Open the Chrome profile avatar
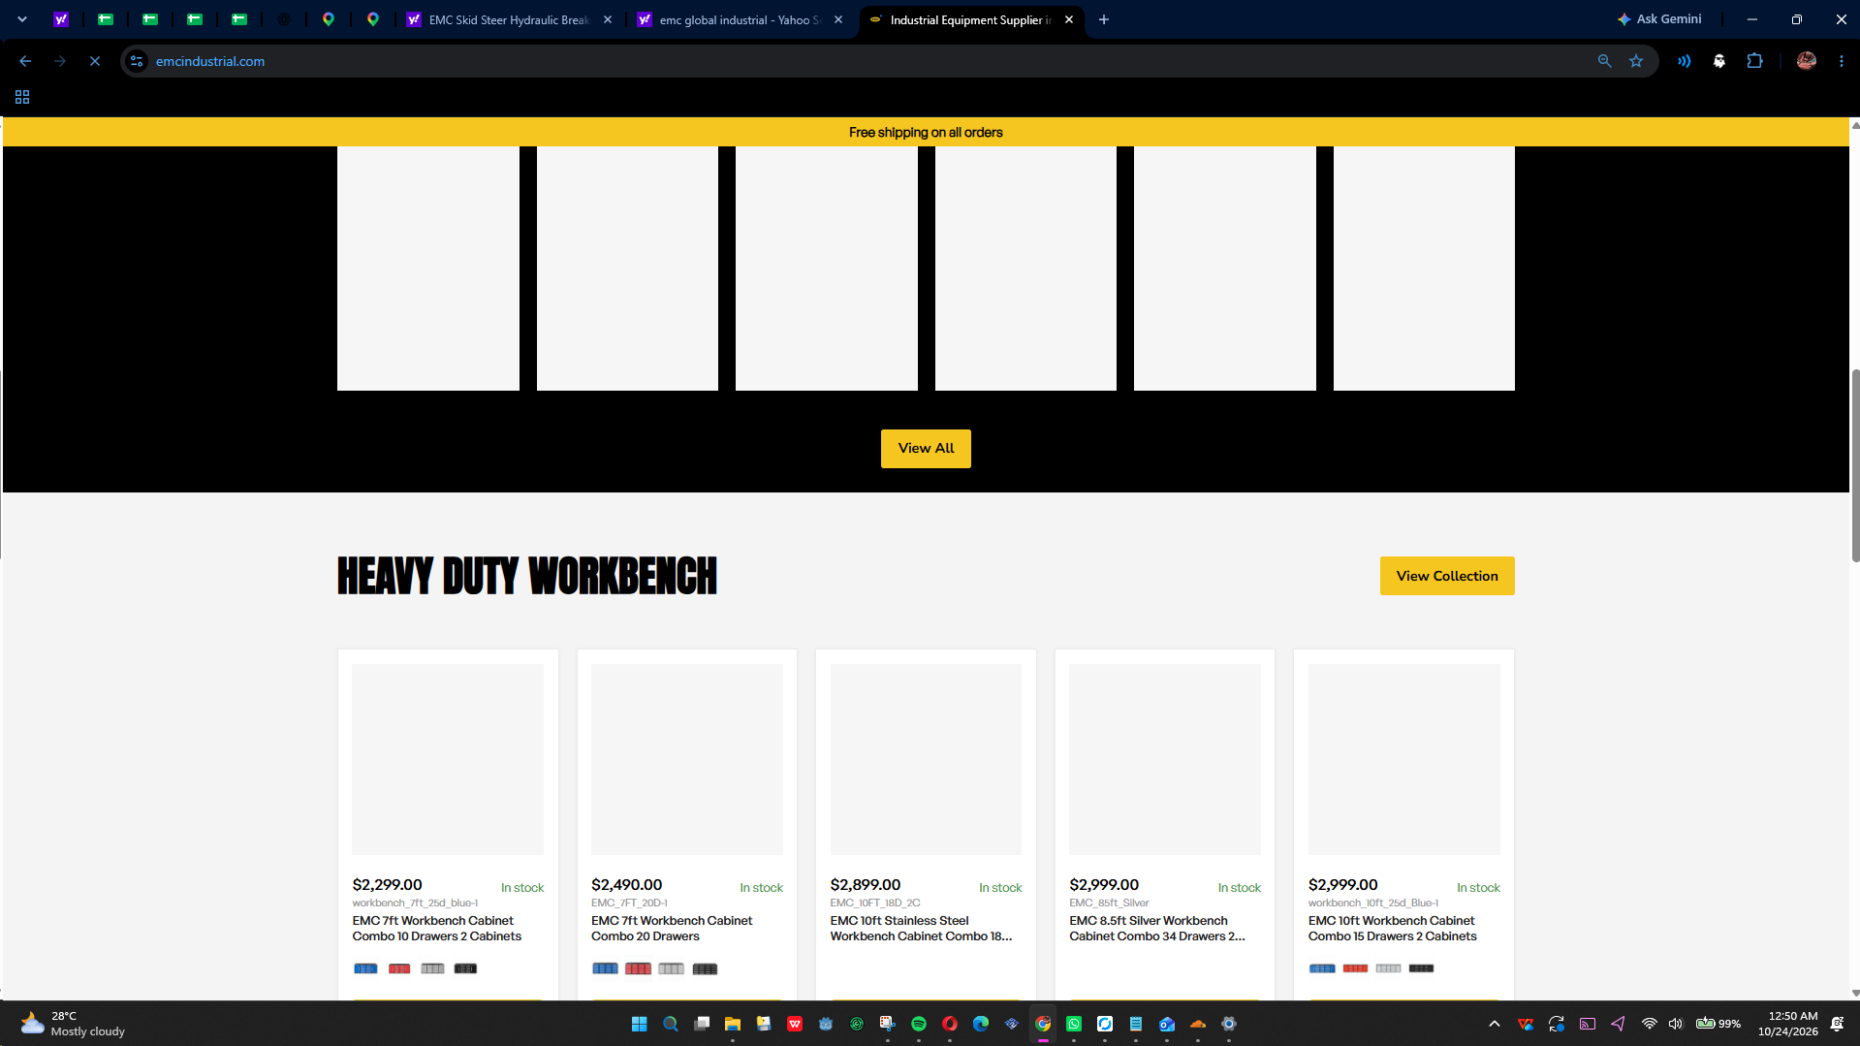 1806,61
